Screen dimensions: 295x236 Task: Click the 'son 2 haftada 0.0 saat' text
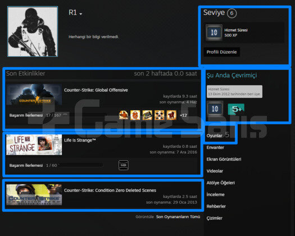pyautogui.click(x=165, y=74)
